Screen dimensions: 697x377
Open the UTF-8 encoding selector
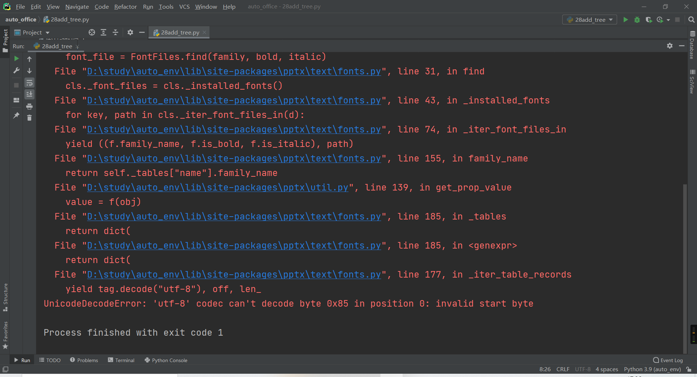pyautogui.click(x=583, y=369)
